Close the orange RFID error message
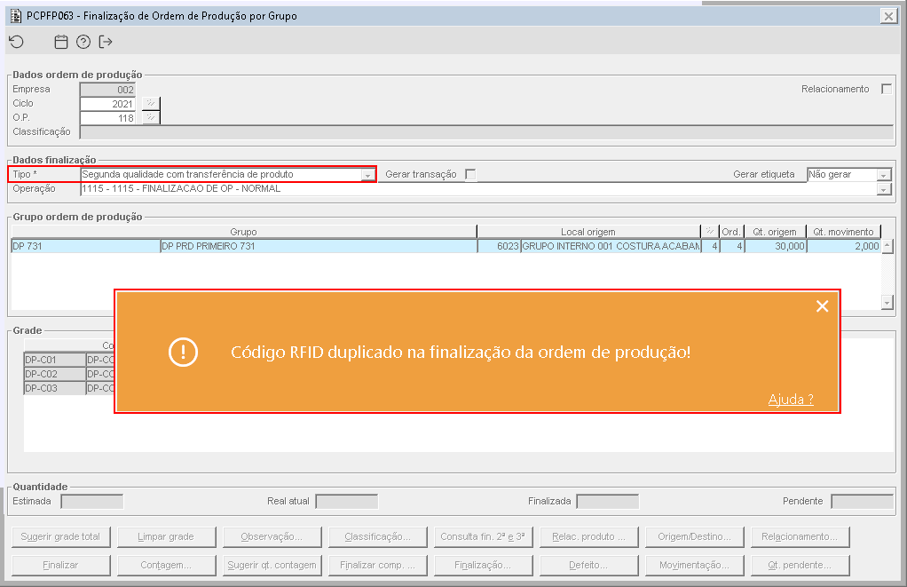This screenshot has height=587, width=907. (822, 306)
